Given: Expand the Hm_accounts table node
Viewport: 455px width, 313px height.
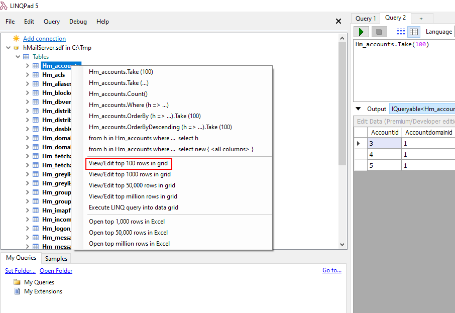Looking at the screenshot, I should coord(27,66).
